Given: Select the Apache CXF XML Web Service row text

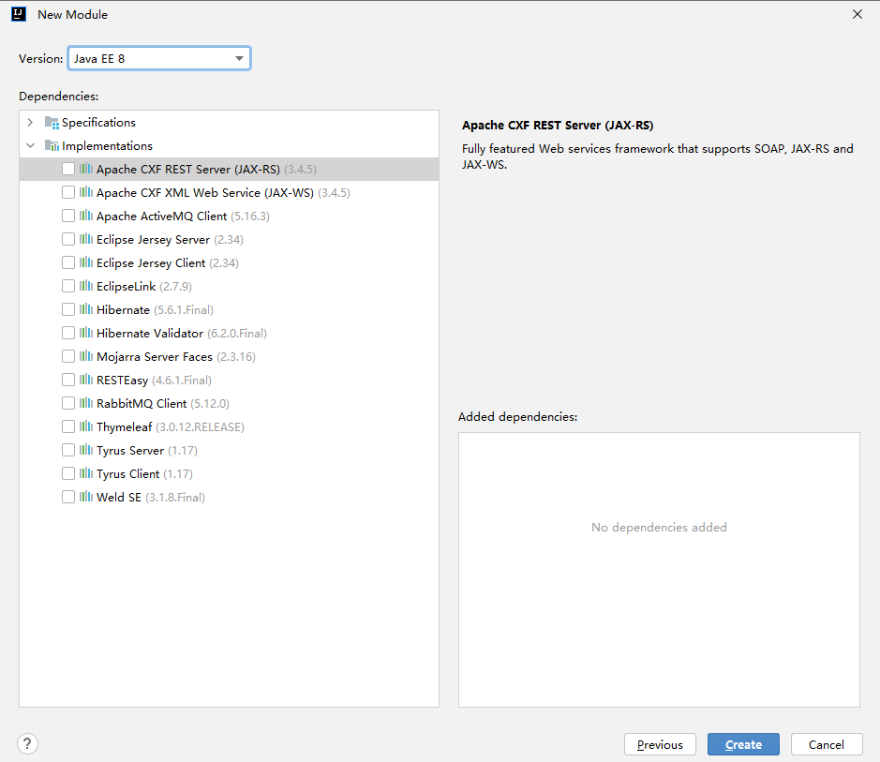Looking at the screenshot, I should (223, 193).
